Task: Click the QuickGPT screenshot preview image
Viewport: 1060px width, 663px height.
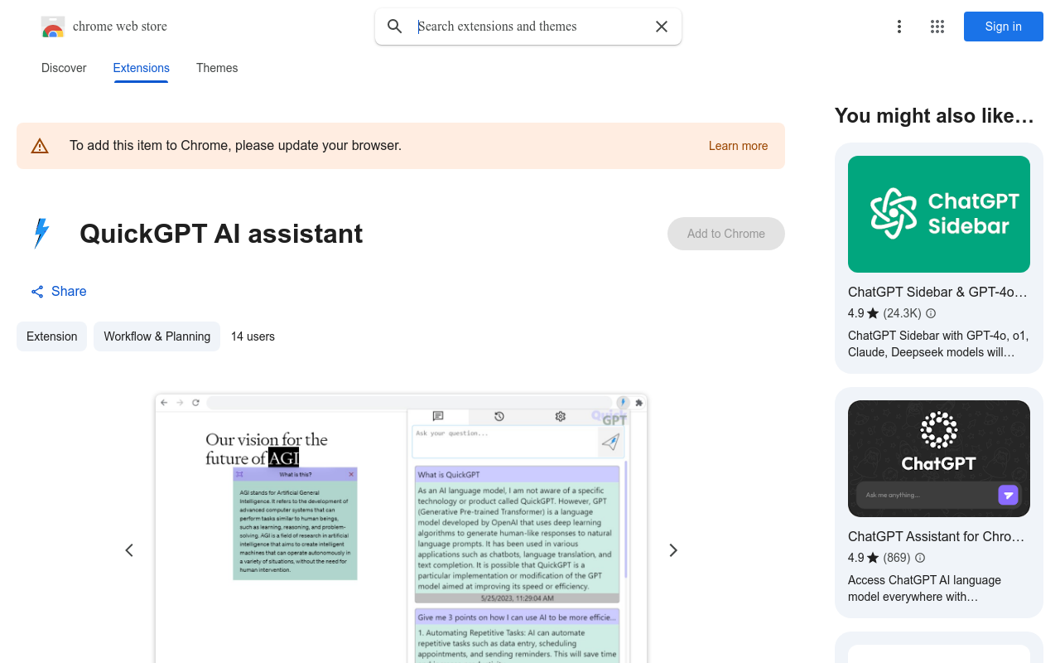Action: pos(401,528)
